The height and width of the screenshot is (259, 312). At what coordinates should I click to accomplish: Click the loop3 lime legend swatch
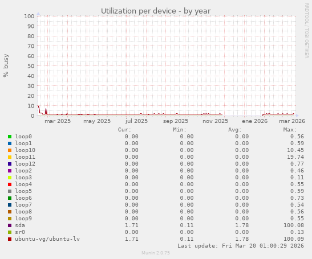pyautogui.click(x=10, y=178)
